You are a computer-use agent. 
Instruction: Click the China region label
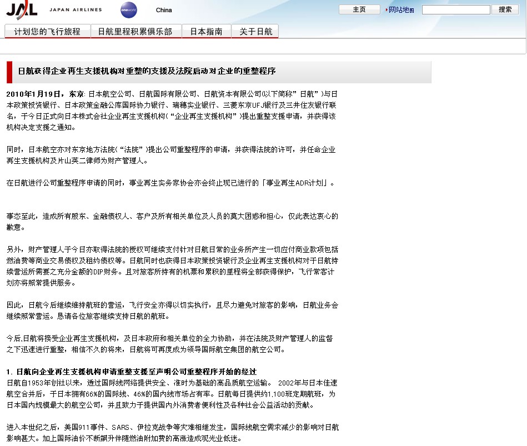(x=164, y=10)
